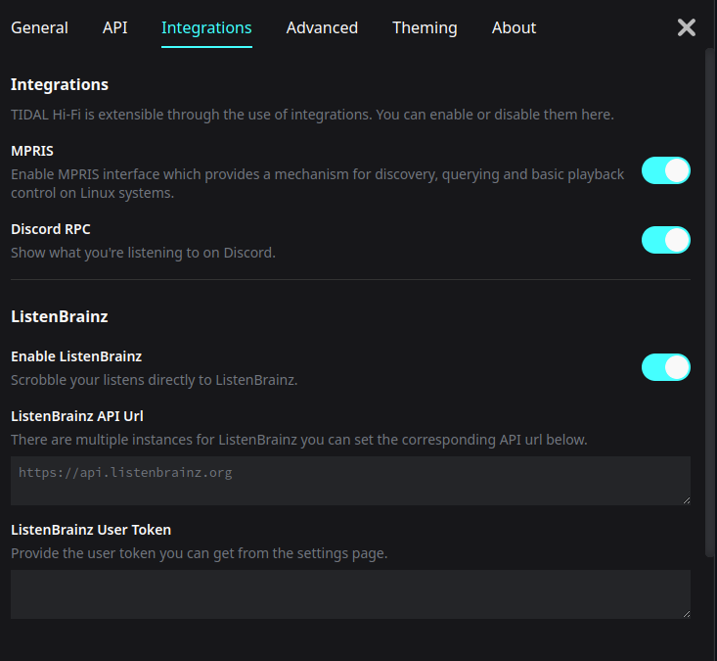Viewport: 717px width, 661px height.
Task: Toggle the Enable ListenBrainz switch
Action: 666,367
